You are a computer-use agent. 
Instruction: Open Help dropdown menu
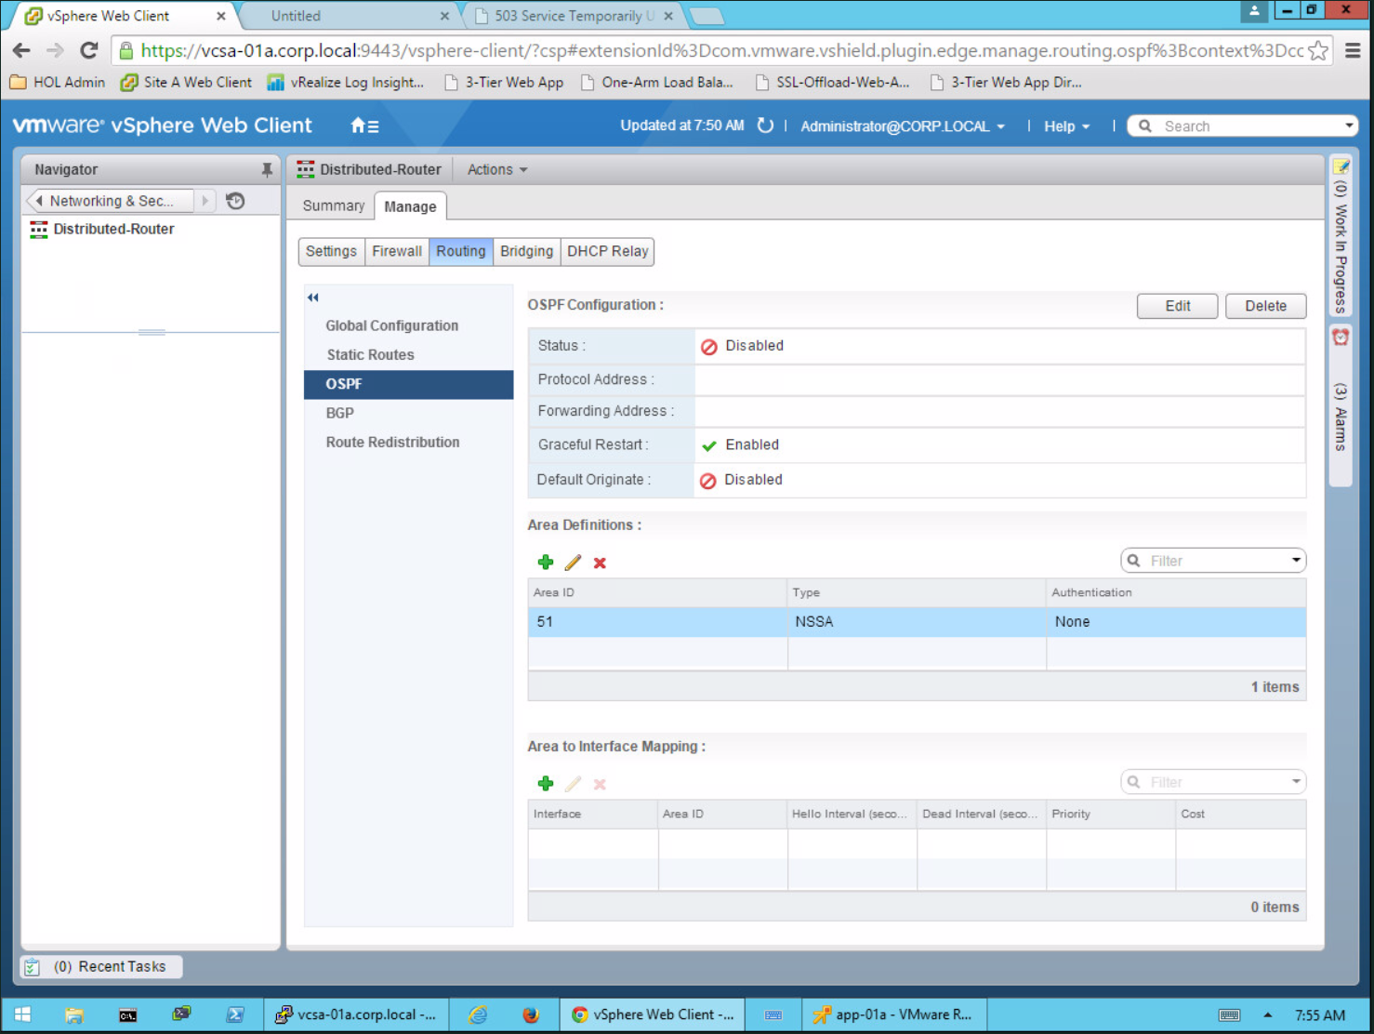1066,126
